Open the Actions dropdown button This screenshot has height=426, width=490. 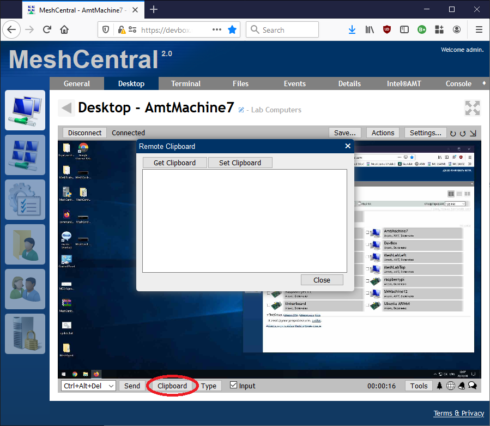(x=383, y=133)
